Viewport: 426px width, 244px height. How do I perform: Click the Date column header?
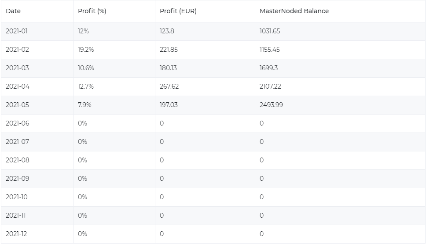13,11
